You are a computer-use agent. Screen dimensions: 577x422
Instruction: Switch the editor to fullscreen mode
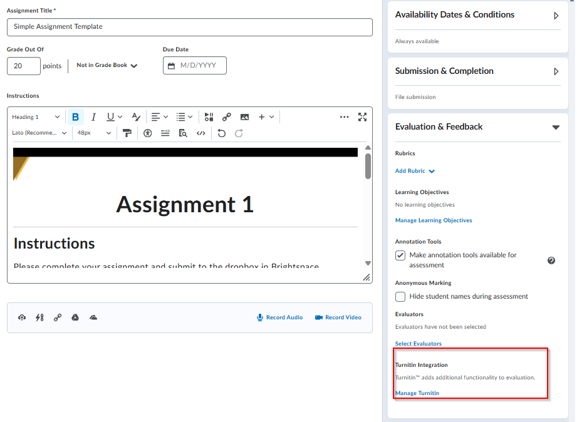tap(362, 117)
